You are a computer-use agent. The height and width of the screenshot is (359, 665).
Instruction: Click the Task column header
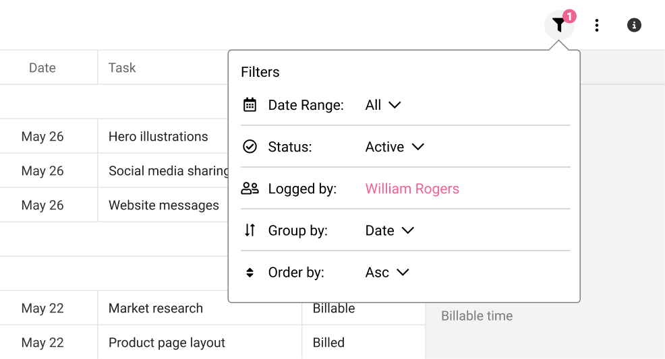click(x=122, y=68)
